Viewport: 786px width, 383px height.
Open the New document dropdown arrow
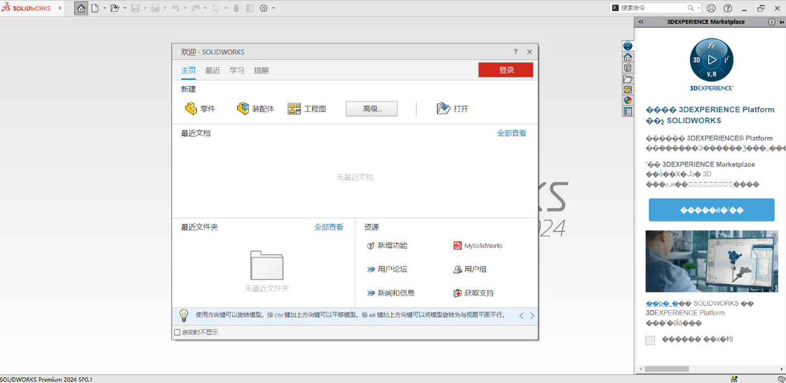(x=104, y=8)
